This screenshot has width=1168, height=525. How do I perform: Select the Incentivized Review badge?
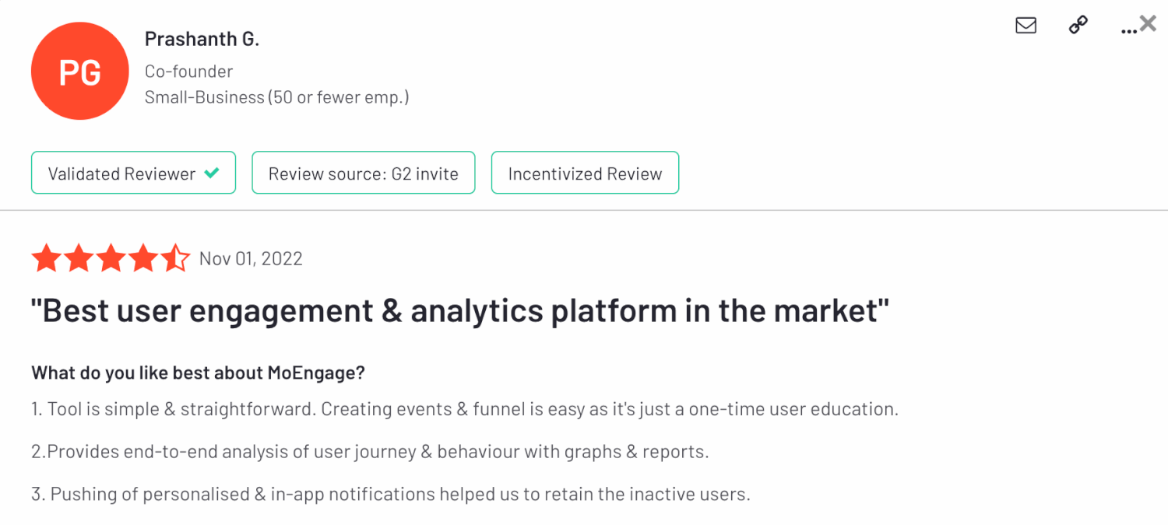point(585,173)
